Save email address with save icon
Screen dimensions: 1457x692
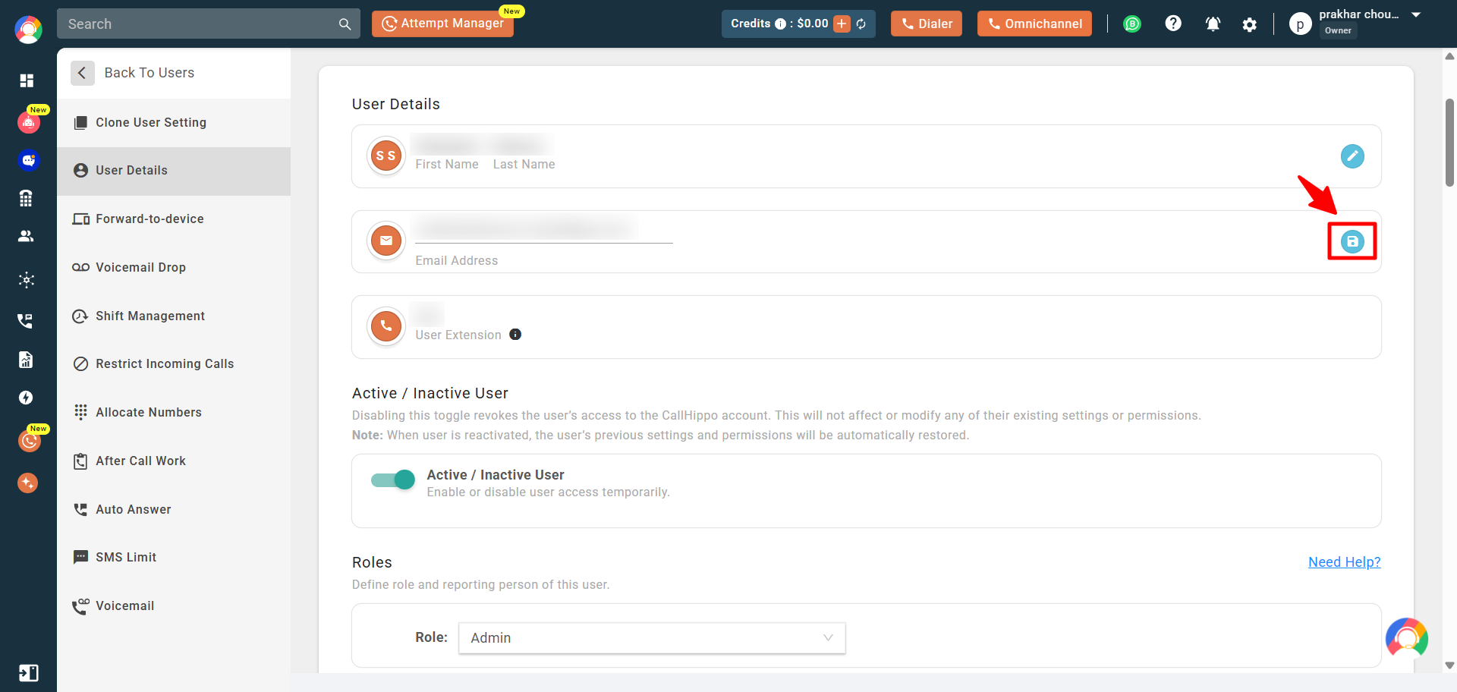click(x=1352, y=241)
